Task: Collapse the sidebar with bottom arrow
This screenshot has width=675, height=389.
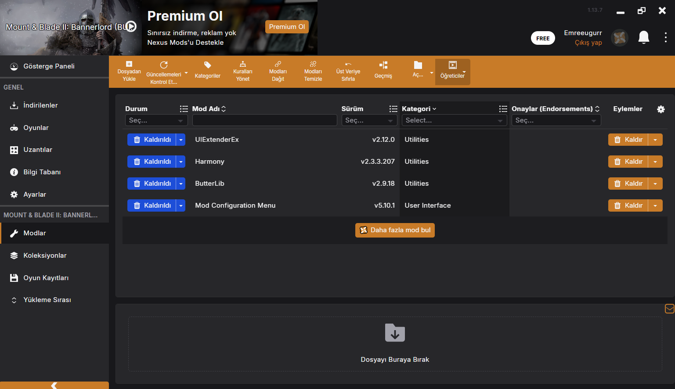Action: tap(54, 385)
